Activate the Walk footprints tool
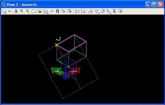Viewport: 165px width, 105px height. 57,11
